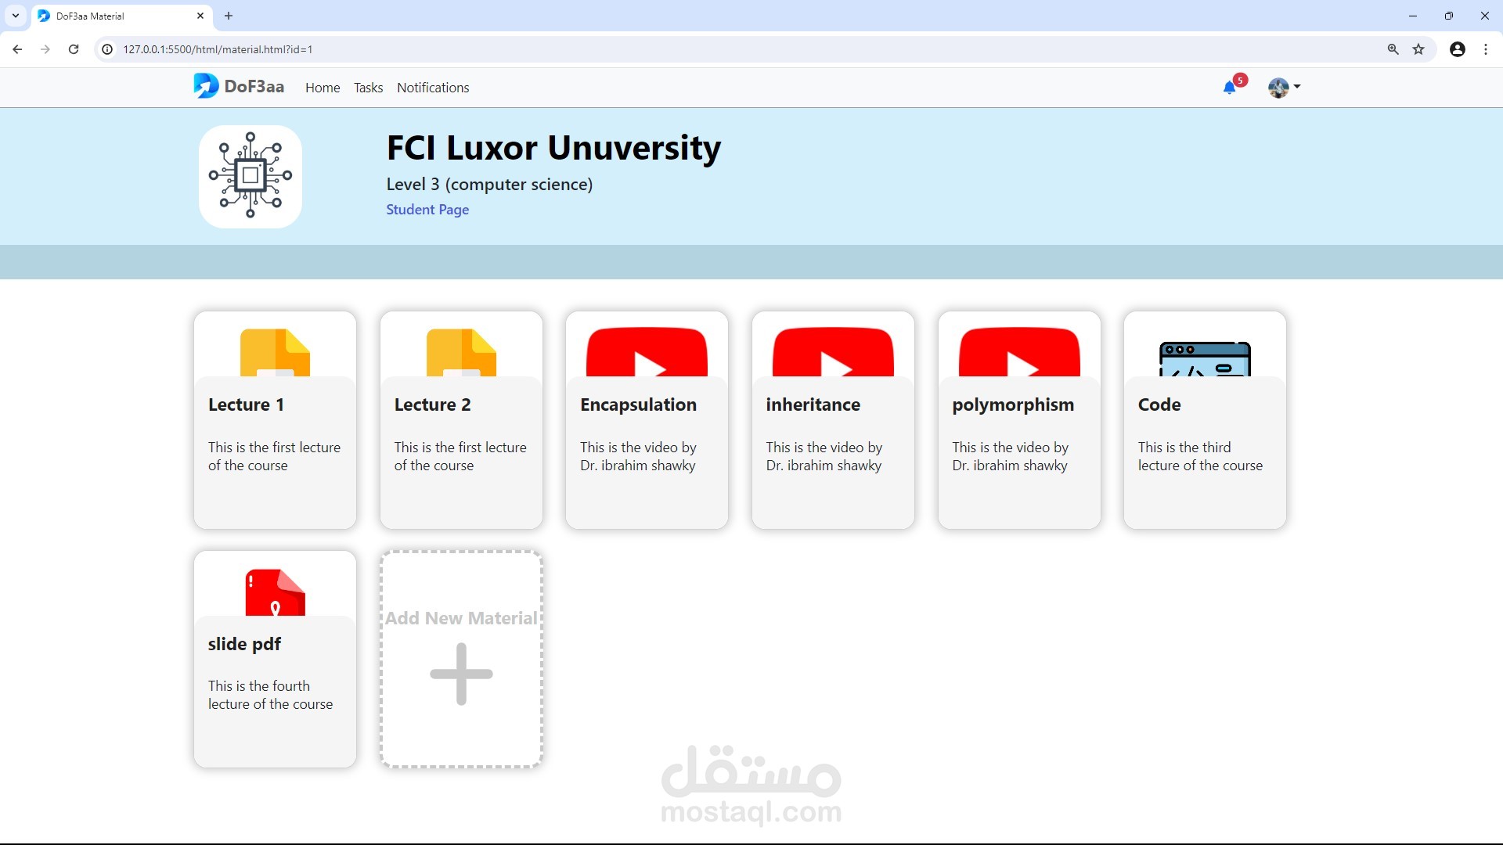Click the slide pdf file icon
Image resolution: width=1503 pixels, height=845 pixels.
coord(275,592)
